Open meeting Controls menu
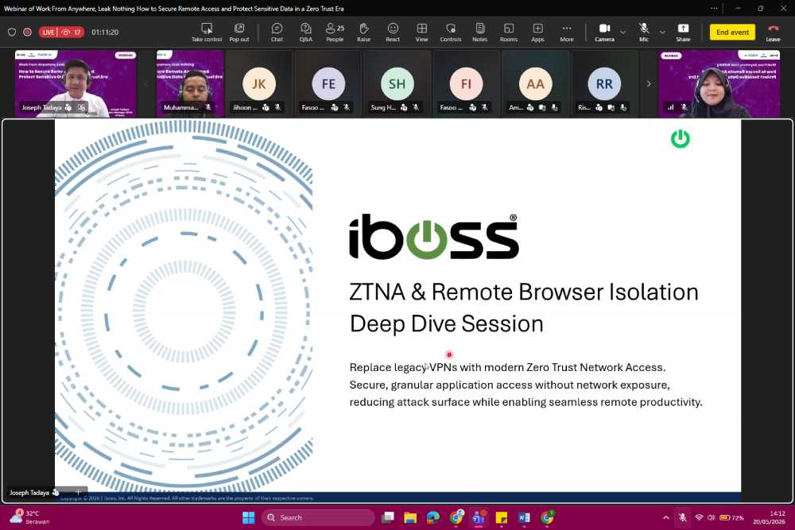Image resolution: width=795 pixels, height=530 pixels. click(451, 33)
